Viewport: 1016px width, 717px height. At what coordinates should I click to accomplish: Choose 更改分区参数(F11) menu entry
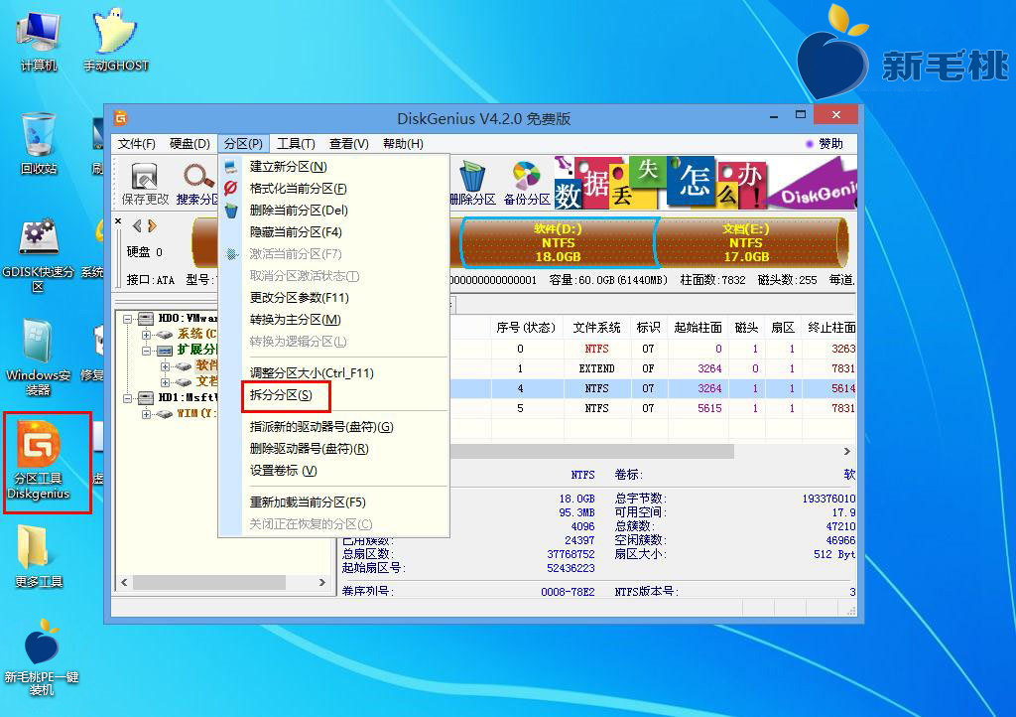pyautogui.click(x=333, y=298)
